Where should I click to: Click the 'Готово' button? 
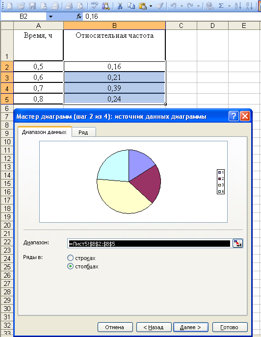pos(230,327)
